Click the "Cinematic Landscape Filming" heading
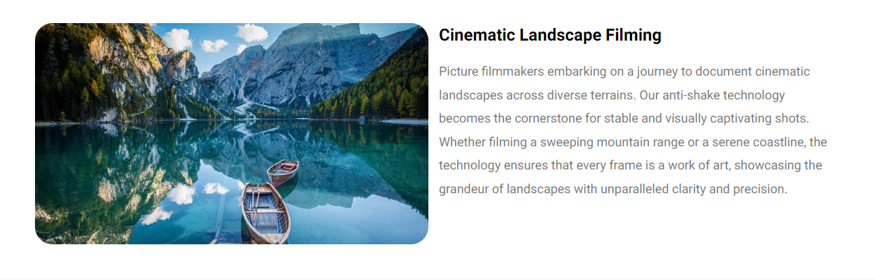 coord(549,35)
